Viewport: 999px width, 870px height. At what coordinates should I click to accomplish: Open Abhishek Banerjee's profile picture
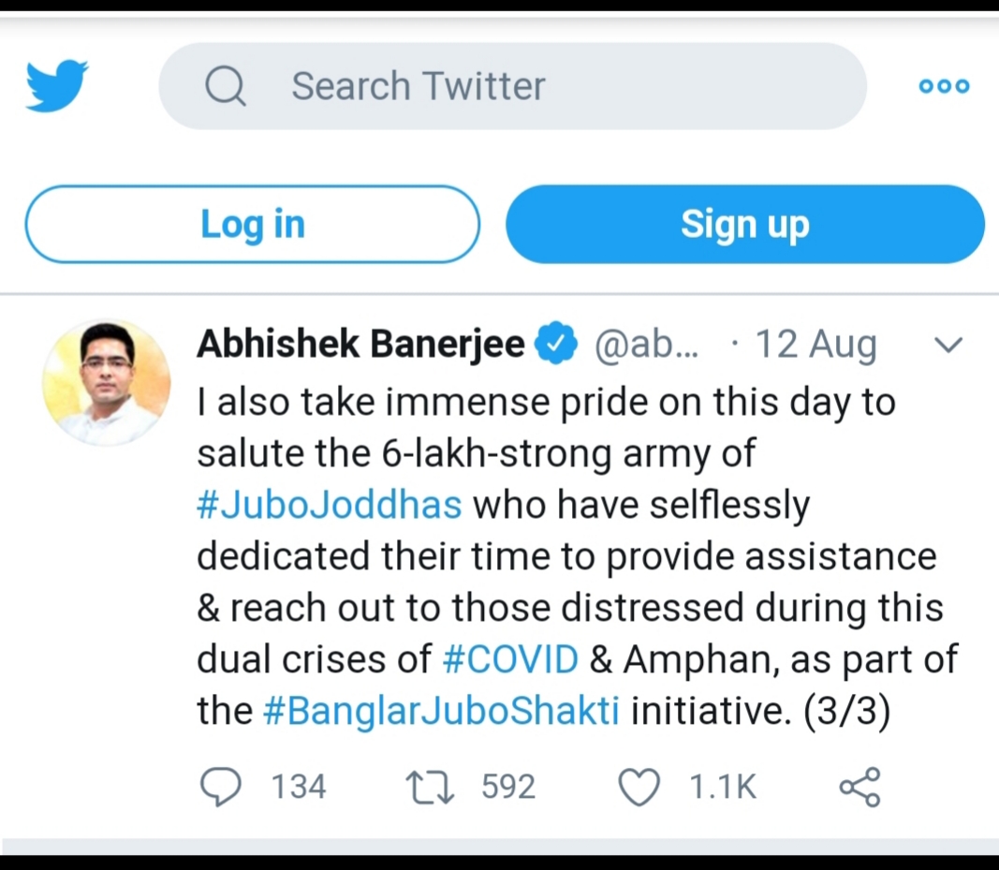pyautogui.click(x=107, y=382)
